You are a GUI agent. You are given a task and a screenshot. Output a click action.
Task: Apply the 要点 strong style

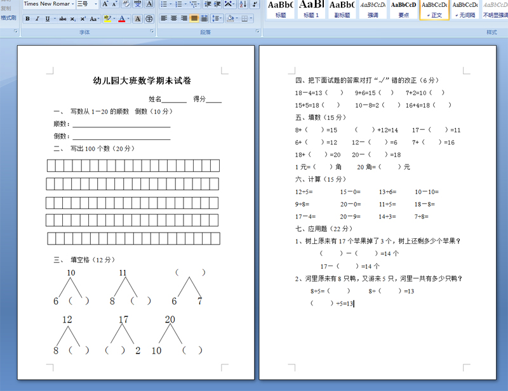point(403,9)
